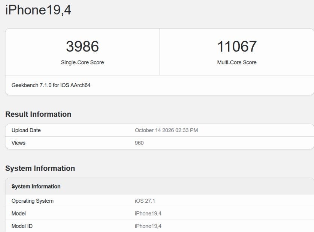Select the 3986 single-core score value
This screenshot has height=232, width=314.
click(82, 46)
